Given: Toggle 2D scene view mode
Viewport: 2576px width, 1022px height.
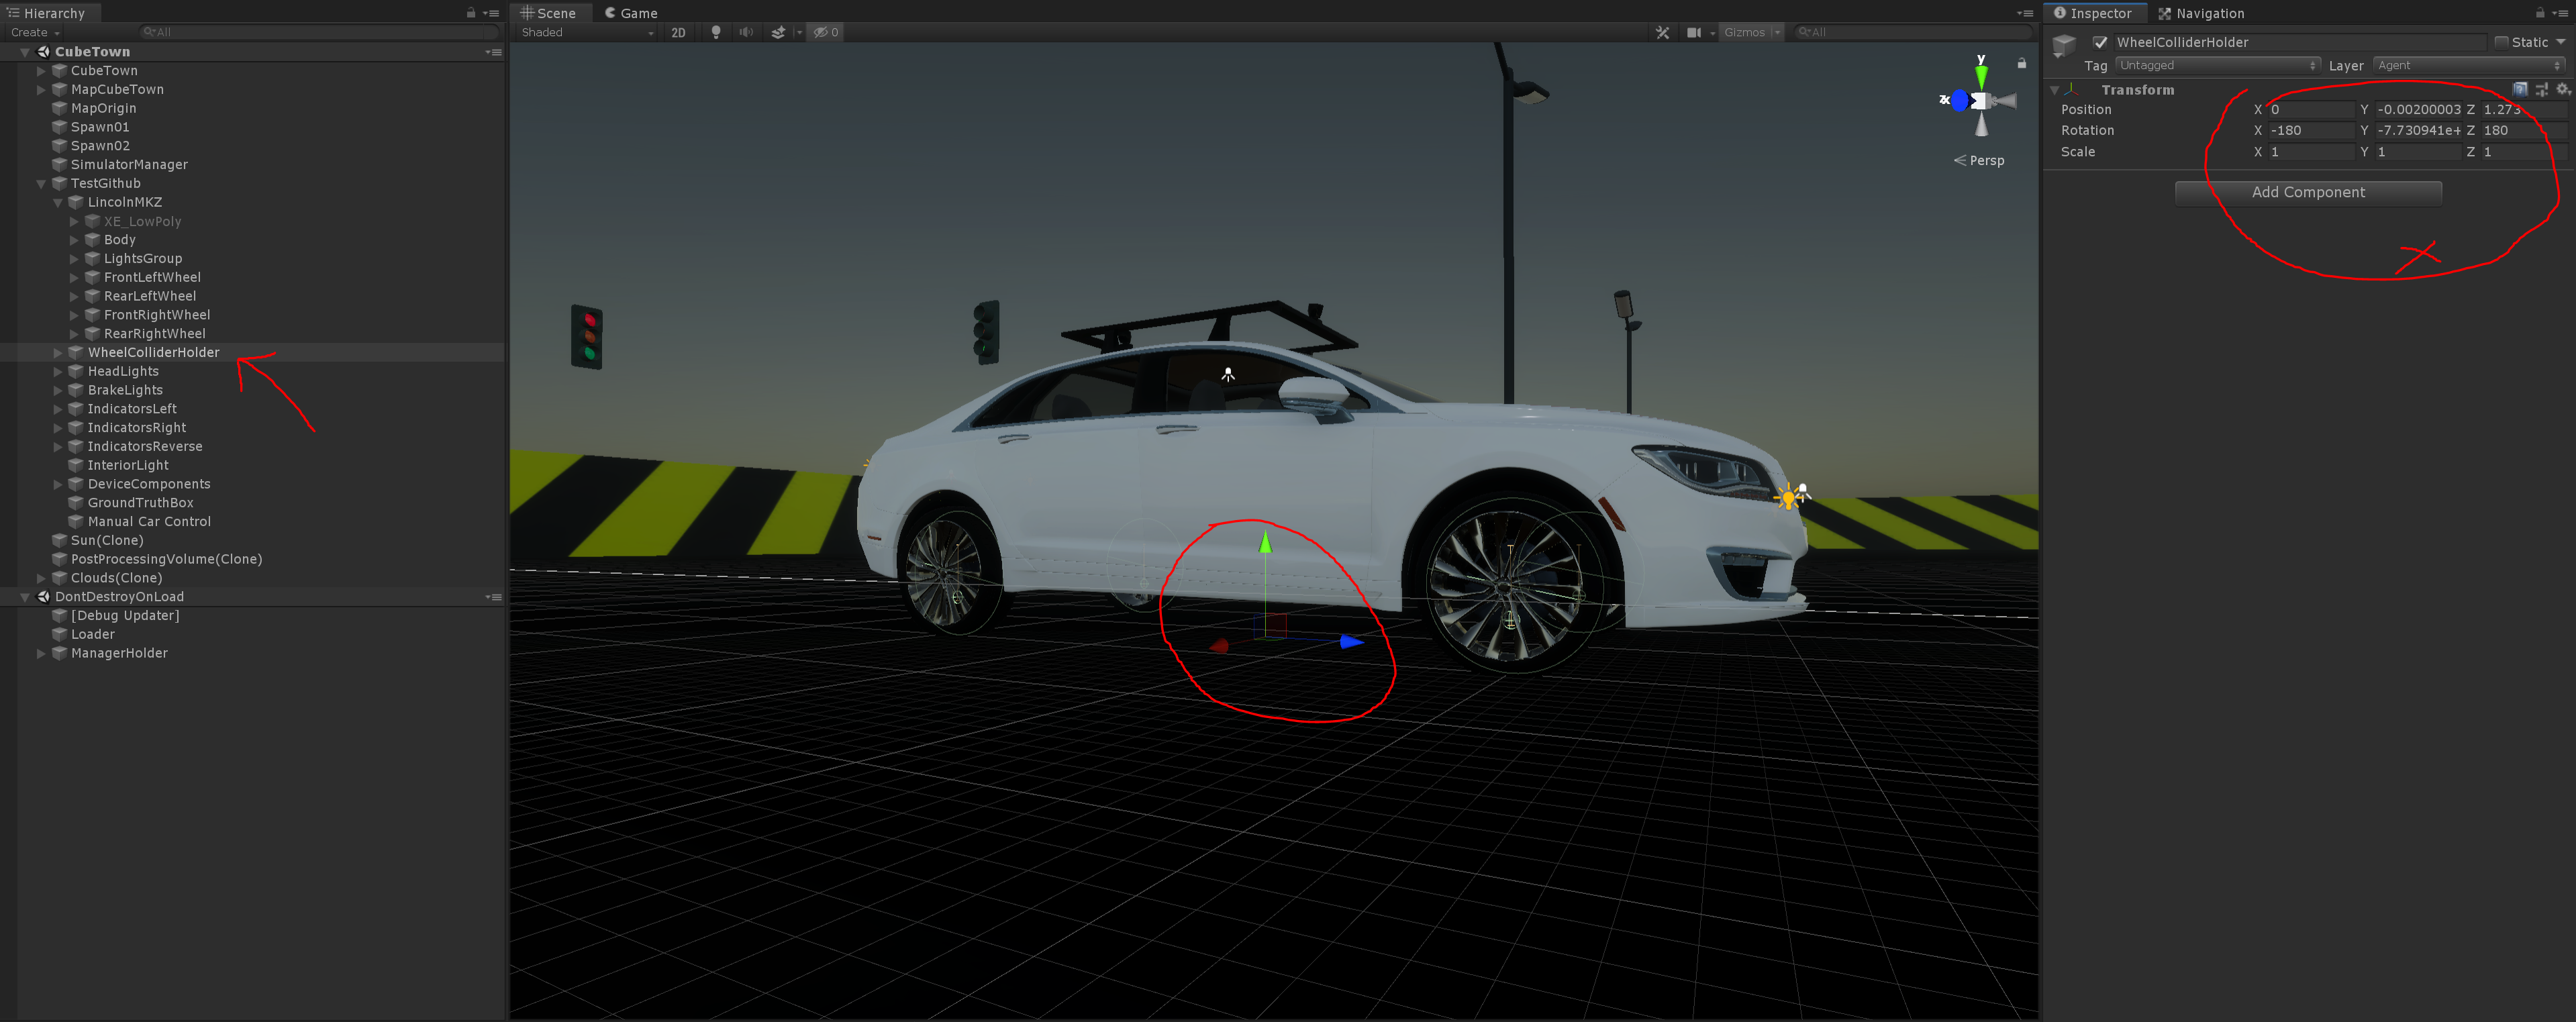Looking at the screenshot, I should click(x=678, y=32).
